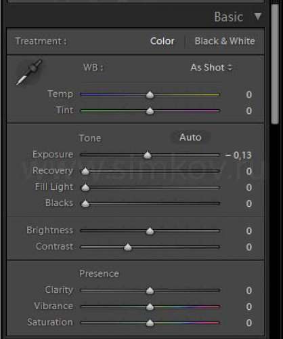Click the Temp slider handle

150,94
